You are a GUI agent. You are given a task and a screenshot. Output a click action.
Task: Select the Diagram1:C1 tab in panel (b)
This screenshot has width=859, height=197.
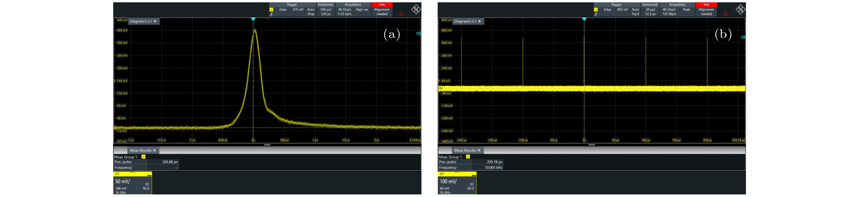click(465, 21)
